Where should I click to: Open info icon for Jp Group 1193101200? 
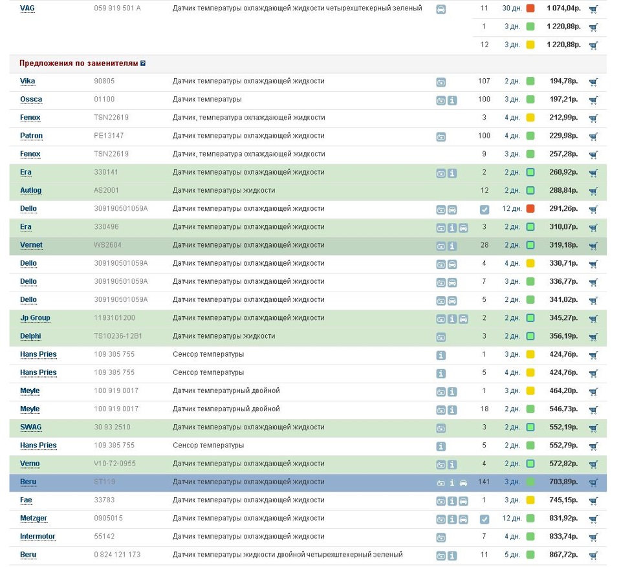[x=452, y=319]
